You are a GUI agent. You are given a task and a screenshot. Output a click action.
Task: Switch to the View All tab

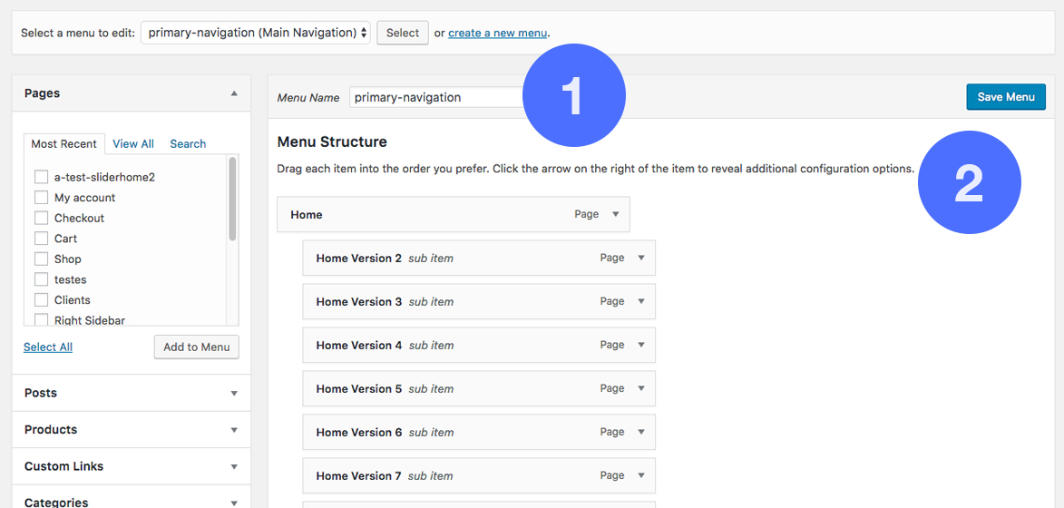click(x=133, y=144)
